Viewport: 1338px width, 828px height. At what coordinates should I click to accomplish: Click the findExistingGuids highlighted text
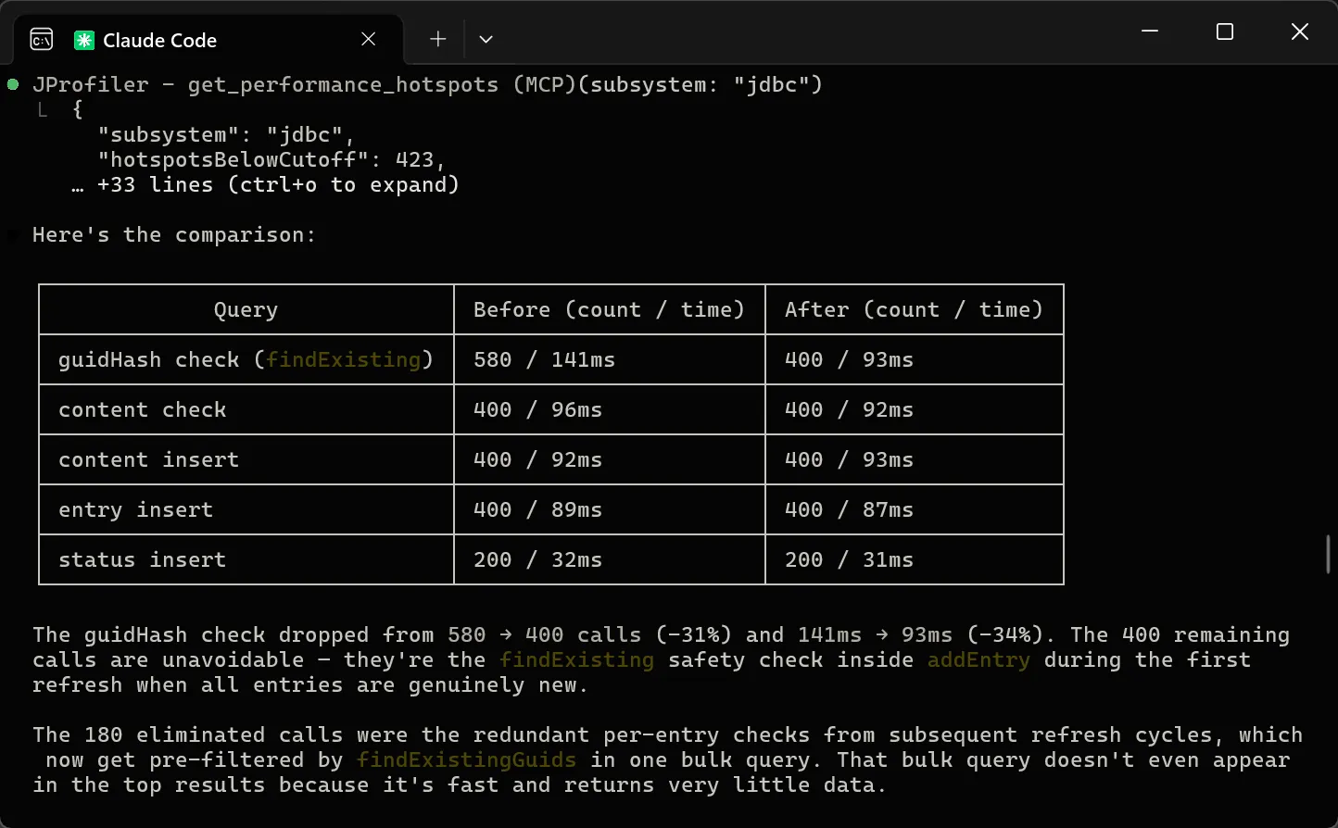pos(467,759)
